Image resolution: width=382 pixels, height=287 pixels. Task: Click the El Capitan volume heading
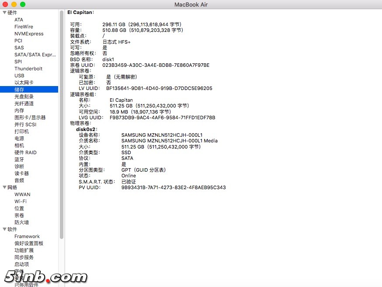point(80,12)
